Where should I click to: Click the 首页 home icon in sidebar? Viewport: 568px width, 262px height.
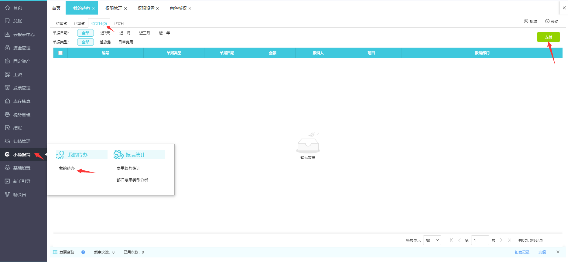click(8, 8)
